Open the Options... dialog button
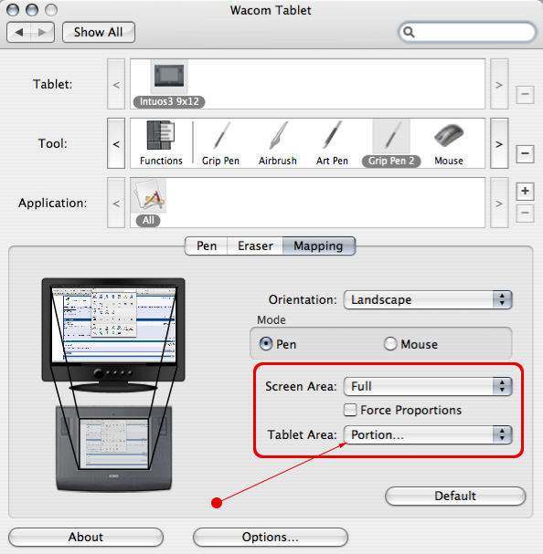The width and height of the screenshot is (543, 554). 271,537
